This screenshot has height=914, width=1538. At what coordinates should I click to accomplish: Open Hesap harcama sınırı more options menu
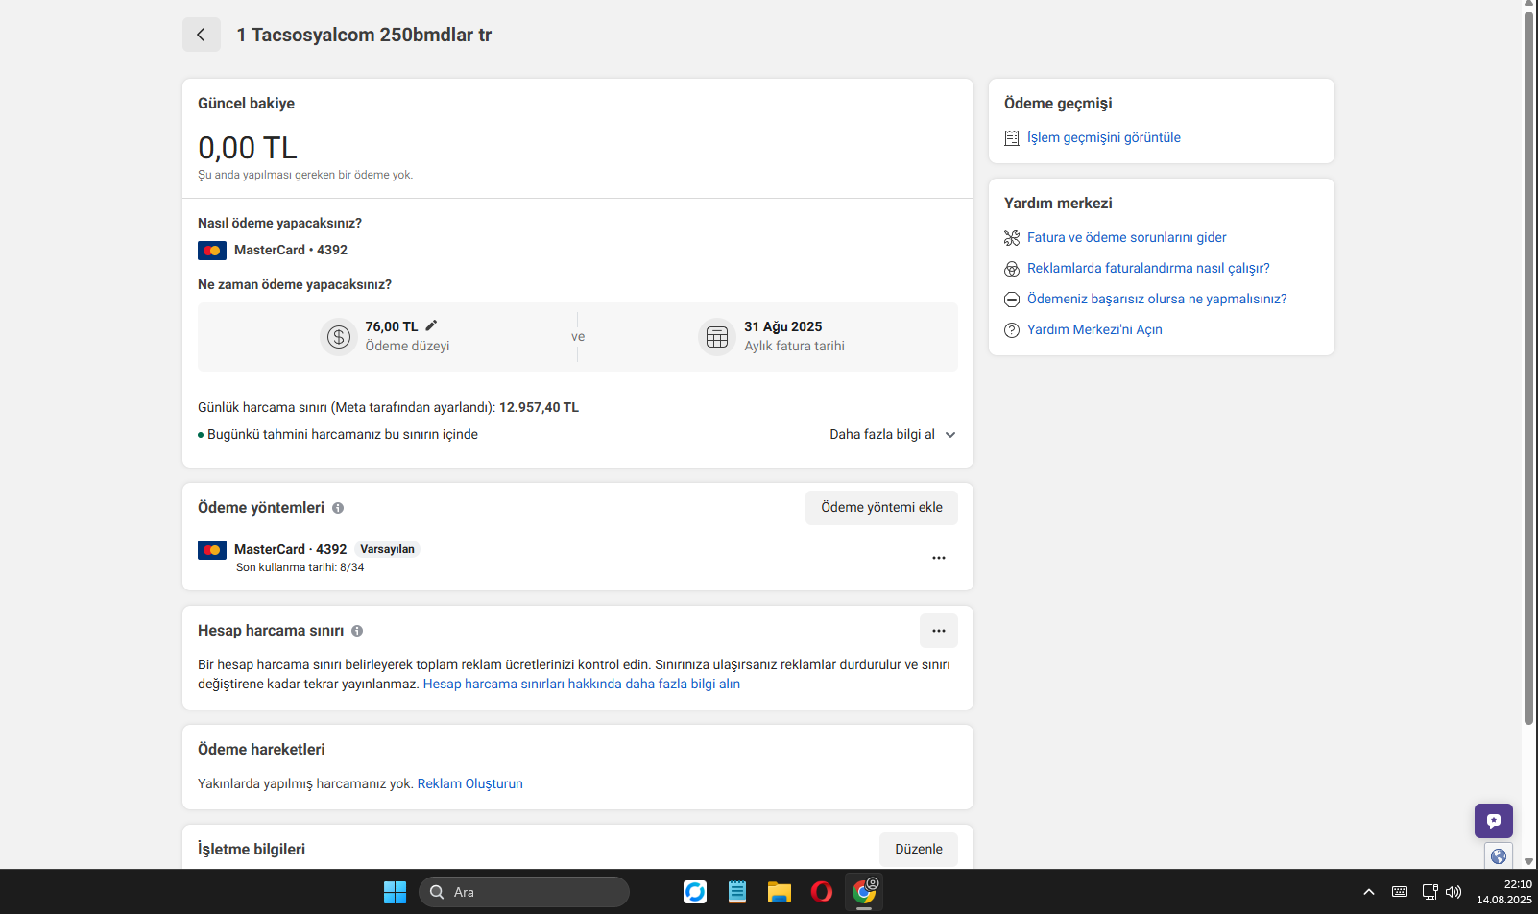939,631
